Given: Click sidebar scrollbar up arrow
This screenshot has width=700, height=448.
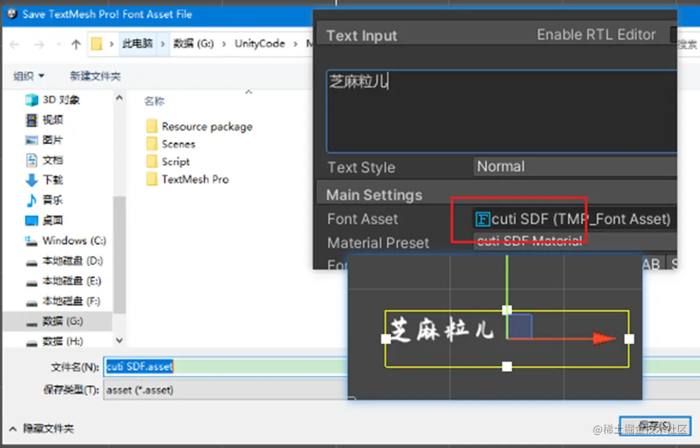Looking at the screenshot, I should tap(119, 97).
